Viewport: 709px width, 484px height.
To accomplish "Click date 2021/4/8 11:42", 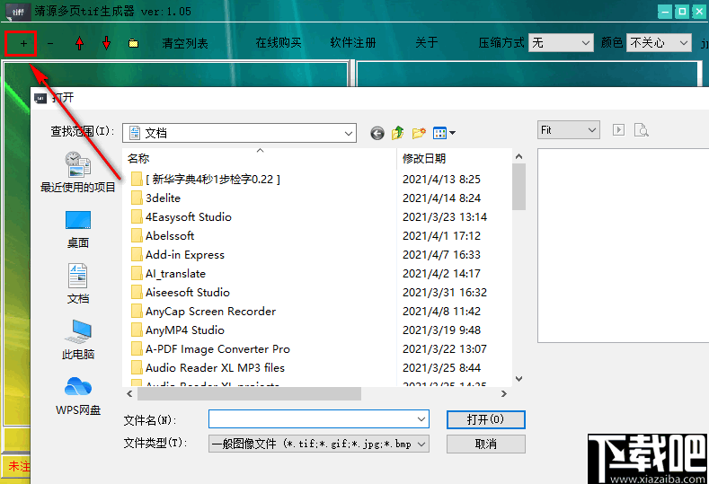I will point(441,312).
